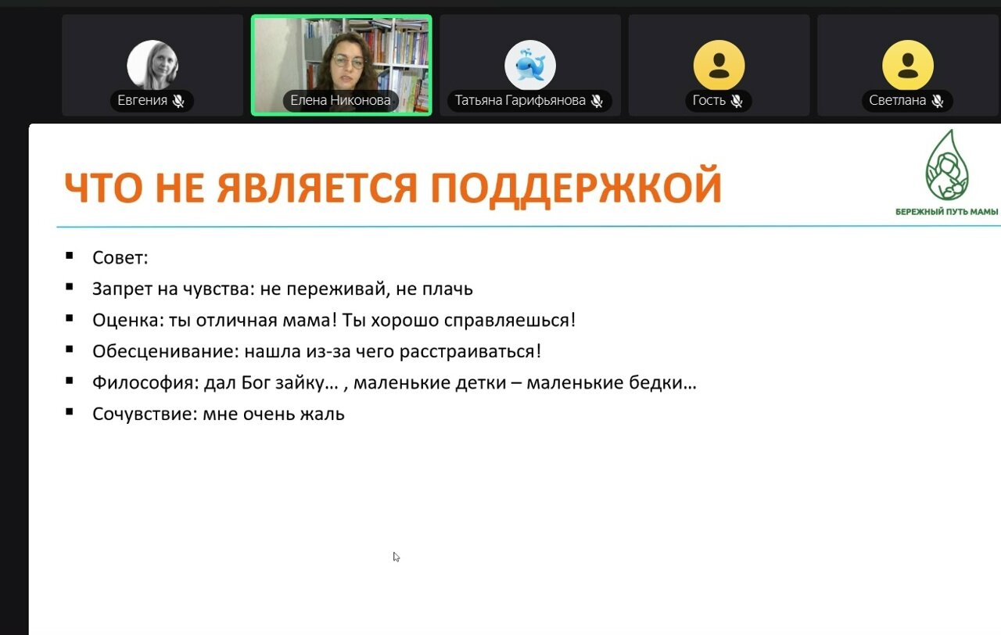Click the Сочувствие: мне очень жаль line
Image resolution: width=1001 pixels, height=635 pixels.
(x=218, y=414)
